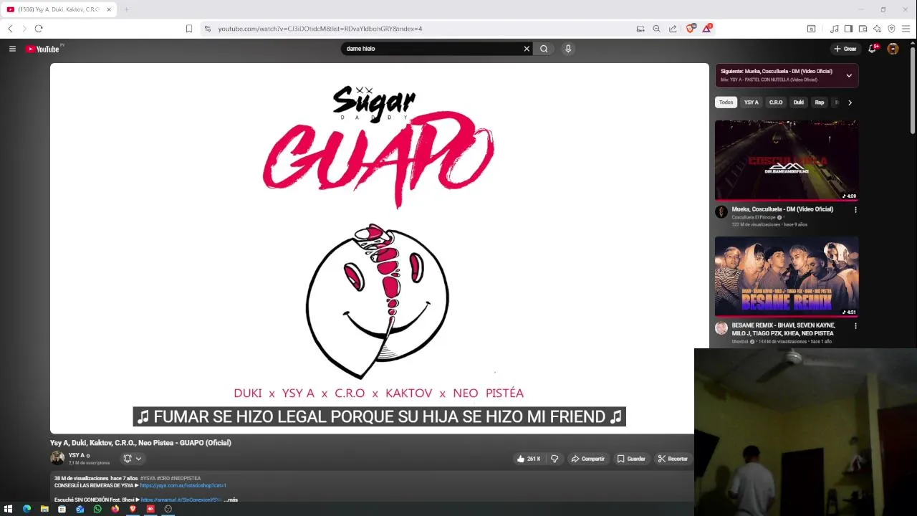Image resolution: width=917 pixels, height=516 pixels.
Task: Open browser media control music icon
Action: point(835,29)
